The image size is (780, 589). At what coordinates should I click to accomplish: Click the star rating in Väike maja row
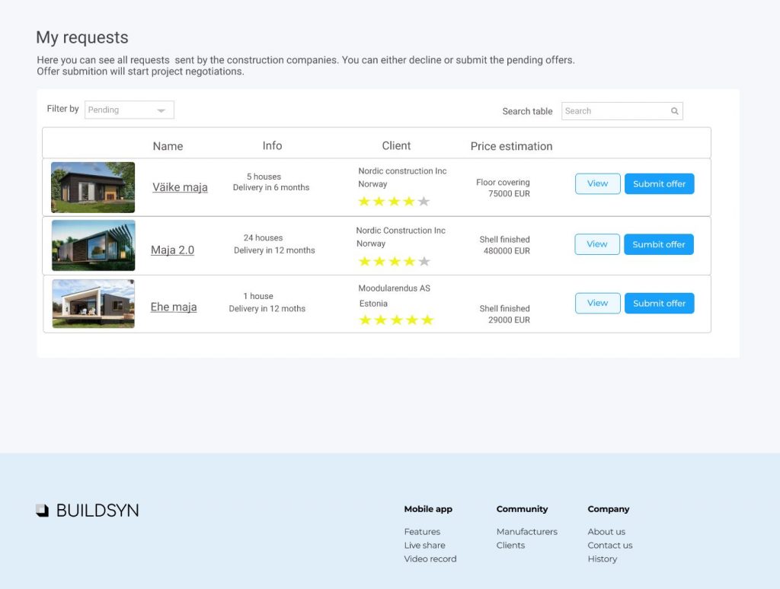(394, 202)
